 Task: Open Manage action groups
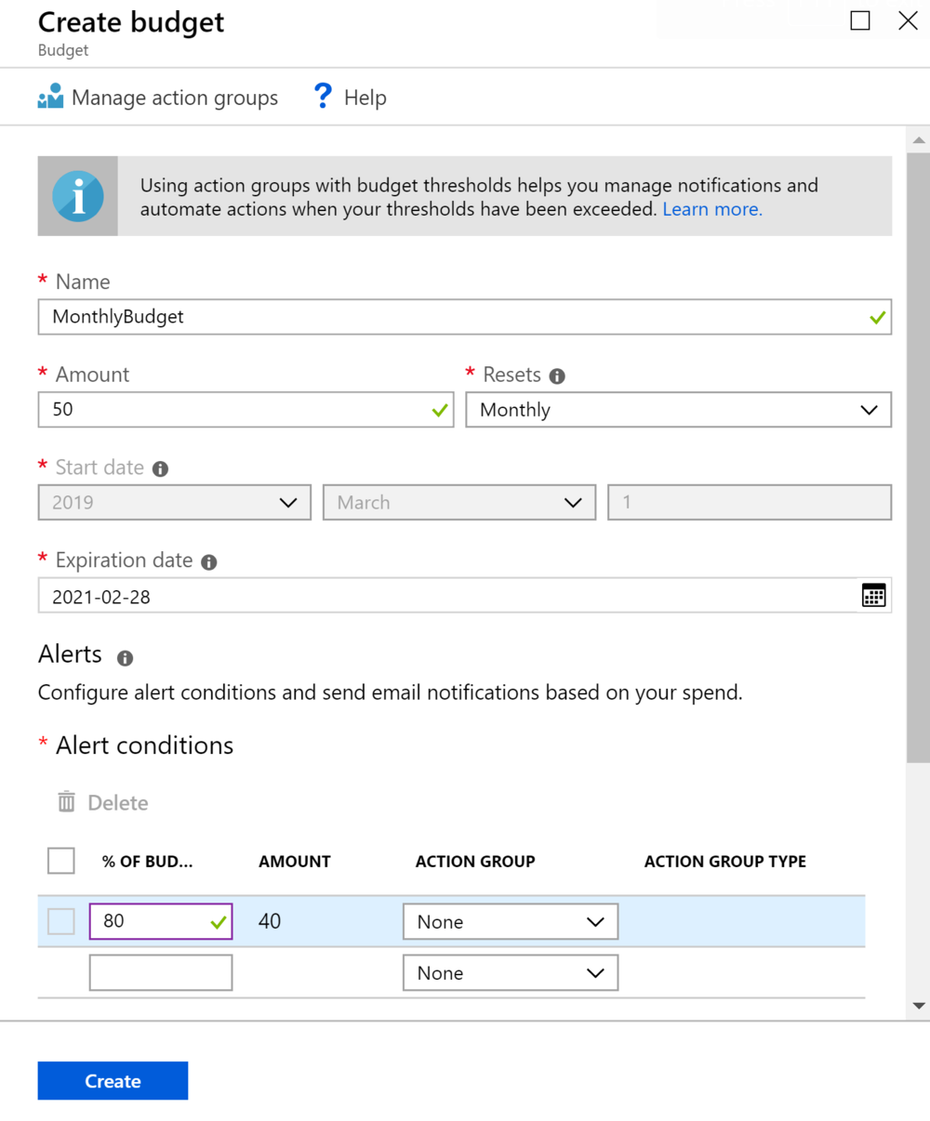[x=174, y=98]
